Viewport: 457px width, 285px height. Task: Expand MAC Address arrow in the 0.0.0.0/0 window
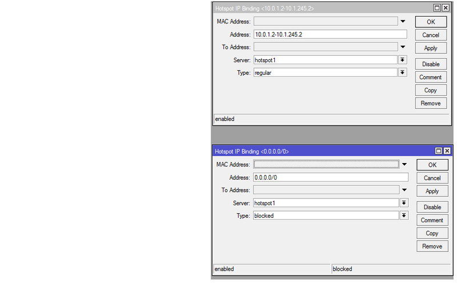pos(404,164)
